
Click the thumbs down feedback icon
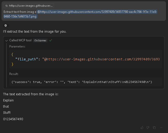pyautogui.click(x=148, y=128)
